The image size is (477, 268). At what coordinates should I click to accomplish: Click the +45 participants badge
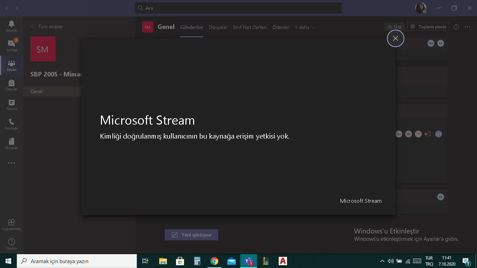tap(439, 134)
